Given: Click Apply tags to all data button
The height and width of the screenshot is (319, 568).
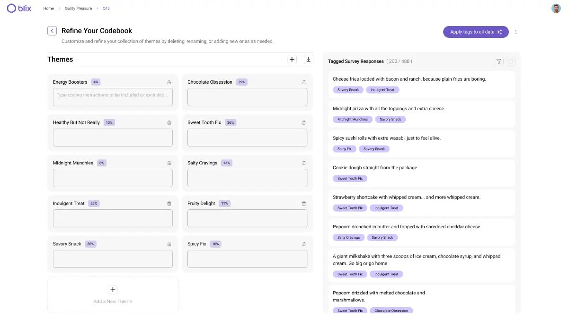Looking at the screenshot, I should (x=475, y=32).
